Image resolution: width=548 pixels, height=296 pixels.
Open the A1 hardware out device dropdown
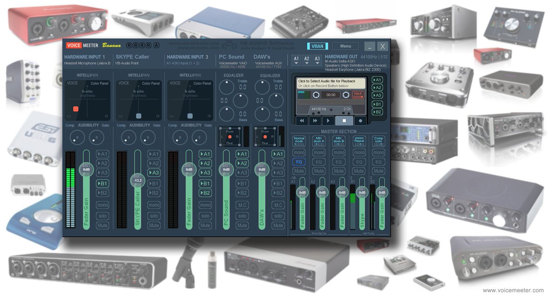coord(296,61)
